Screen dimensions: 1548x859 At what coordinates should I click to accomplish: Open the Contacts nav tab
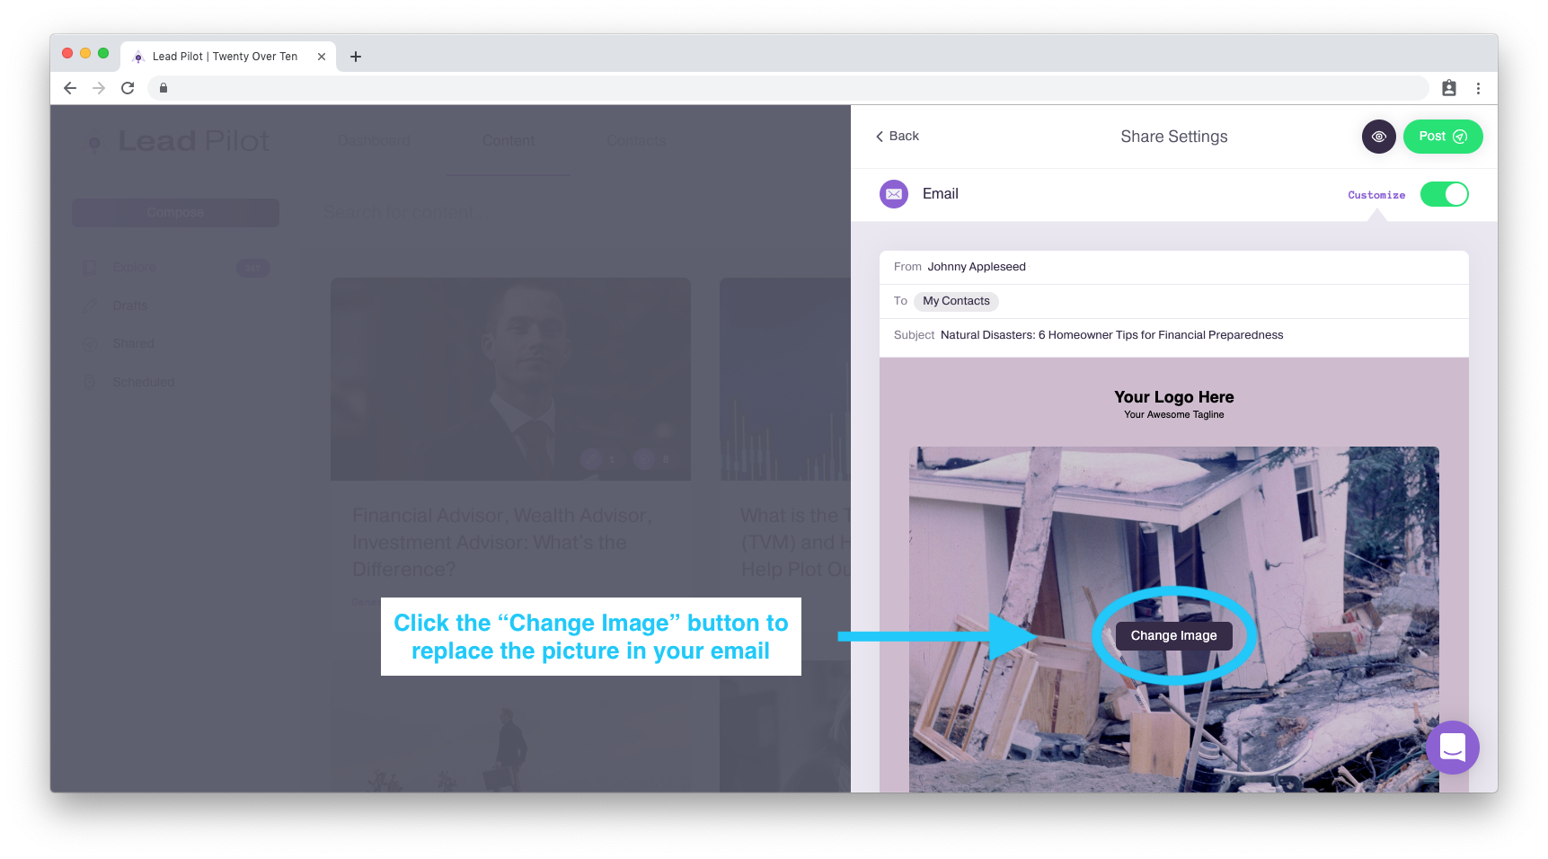(x=636, y=141)
